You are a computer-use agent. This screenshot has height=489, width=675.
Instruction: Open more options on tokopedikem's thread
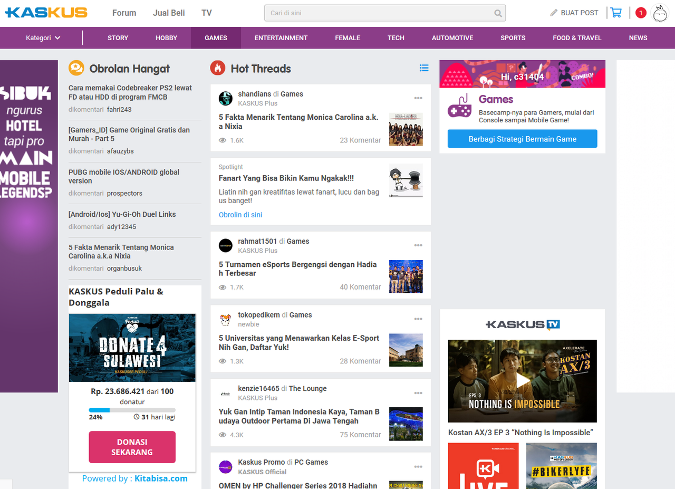418,319
